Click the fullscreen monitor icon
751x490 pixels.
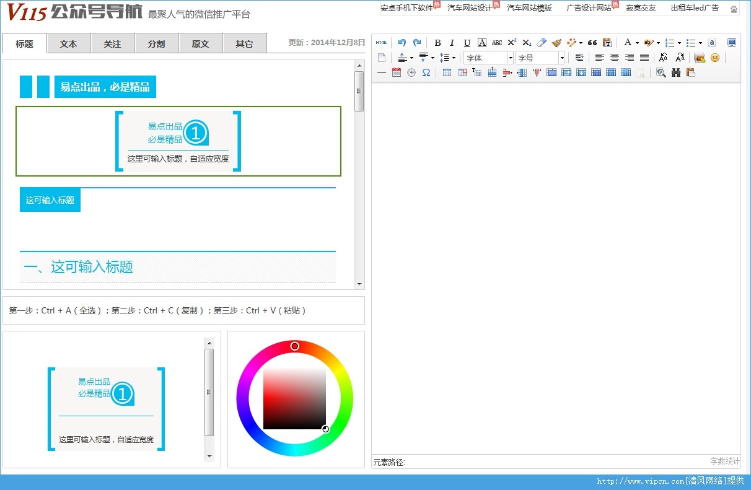[732, 43]
